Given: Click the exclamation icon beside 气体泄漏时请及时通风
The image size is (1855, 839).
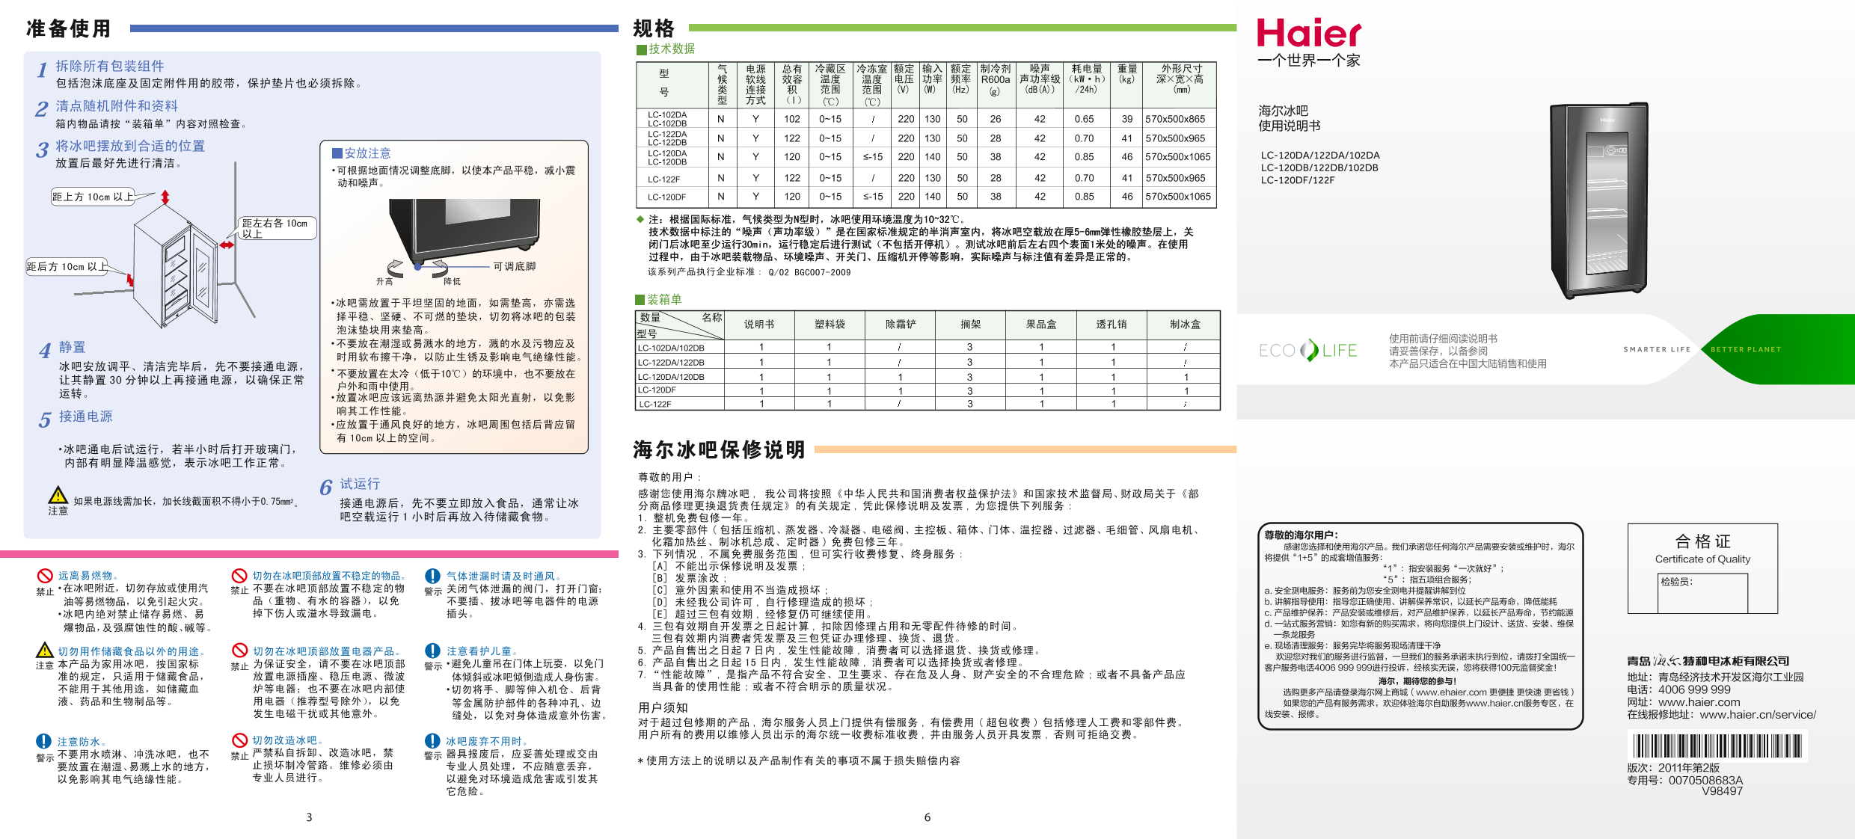Looking at the screenshot, I should (432, 576).
